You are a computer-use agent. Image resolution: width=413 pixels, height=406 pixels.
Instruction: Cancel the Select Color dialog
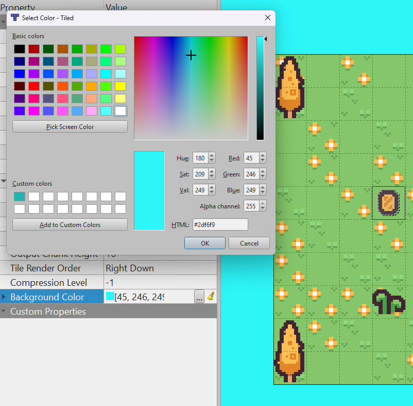point(249,243)
